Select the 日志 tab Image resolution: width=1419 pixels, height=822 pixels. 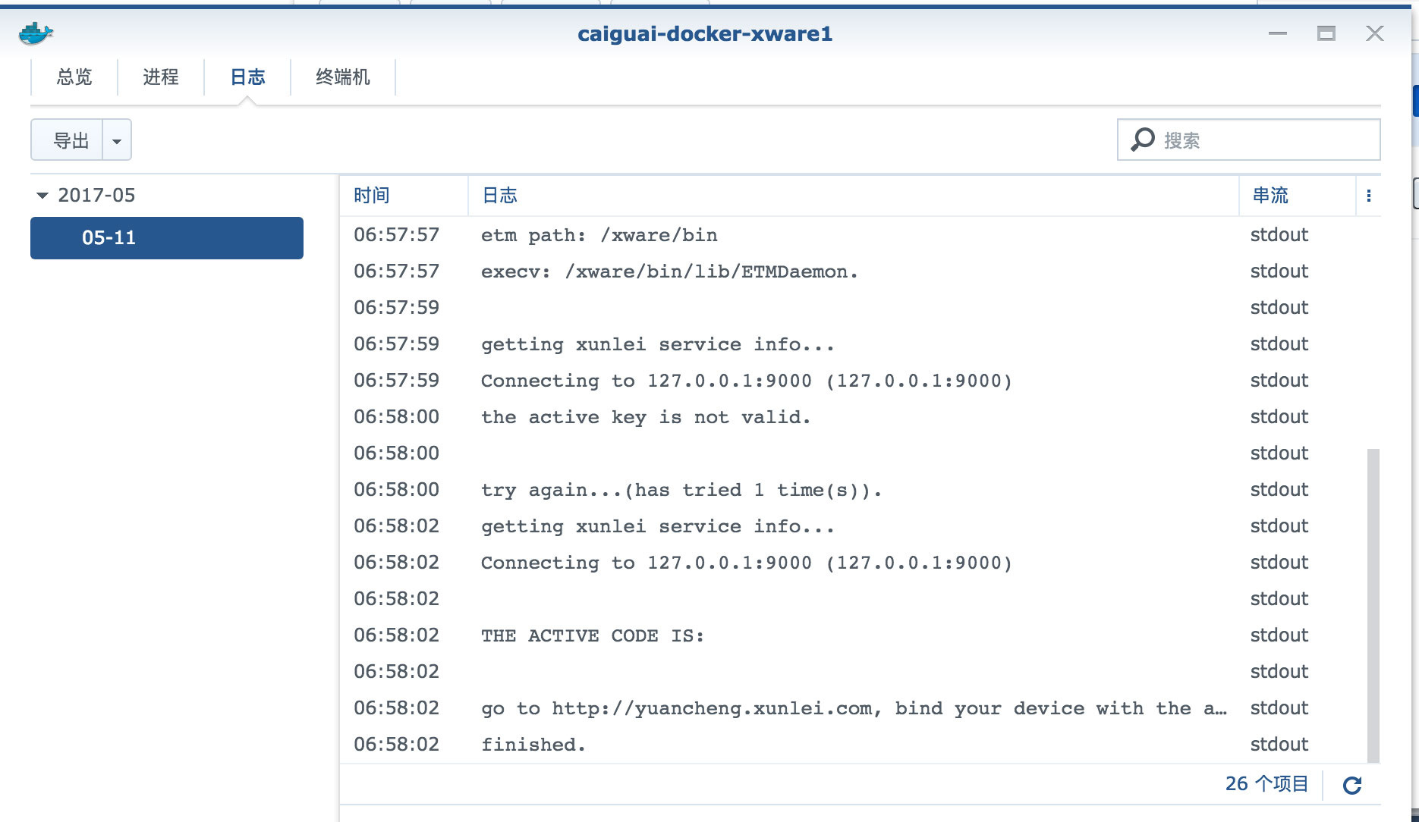[x=247, y=77]
